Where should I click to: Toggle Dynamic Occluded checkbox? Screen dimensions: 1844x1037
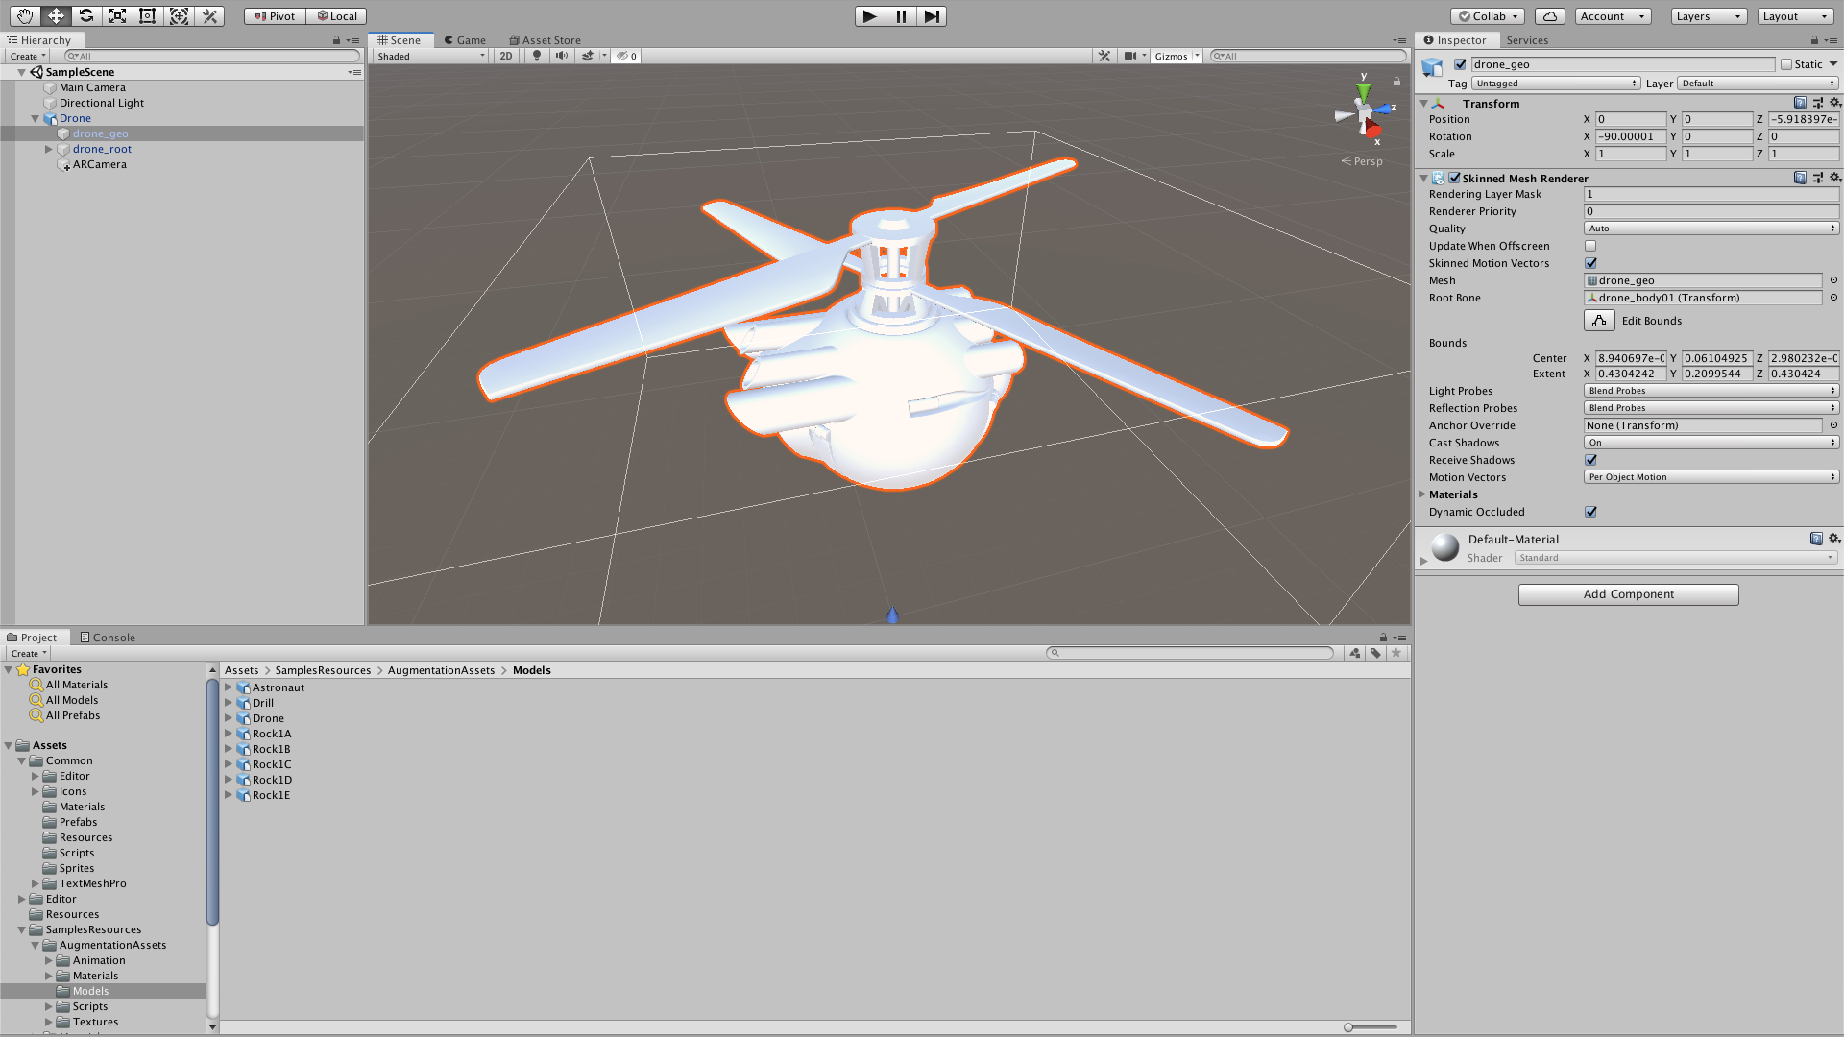point(1592,512)
